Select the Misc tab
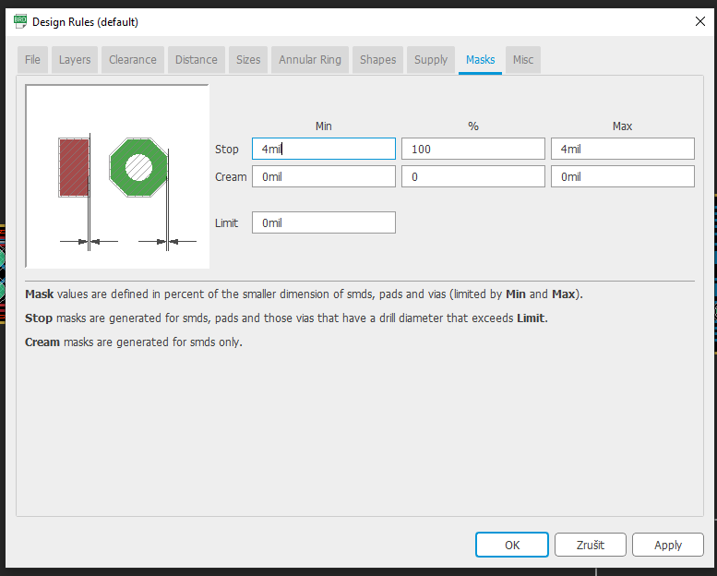This screenshot has height=576, width=717. pyautogui.click(x=523, y=60)
